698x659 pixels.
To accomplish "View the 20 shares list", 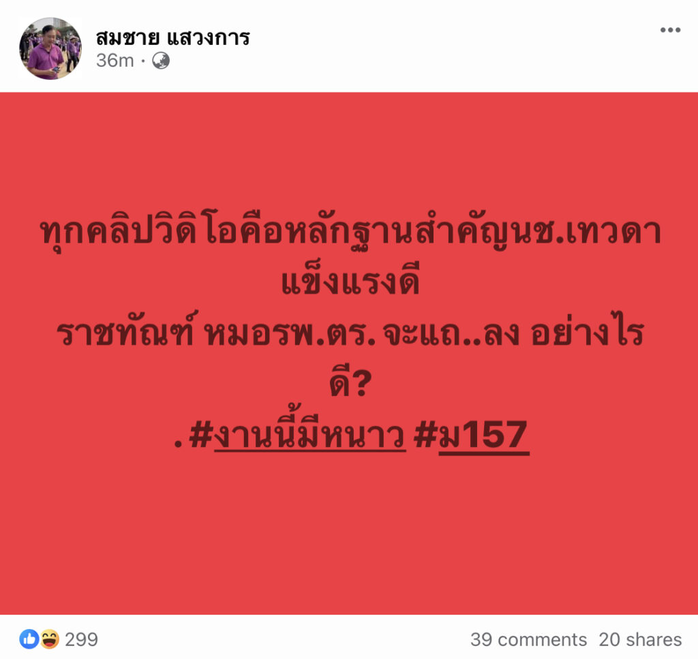I will (x=640, y=639).
